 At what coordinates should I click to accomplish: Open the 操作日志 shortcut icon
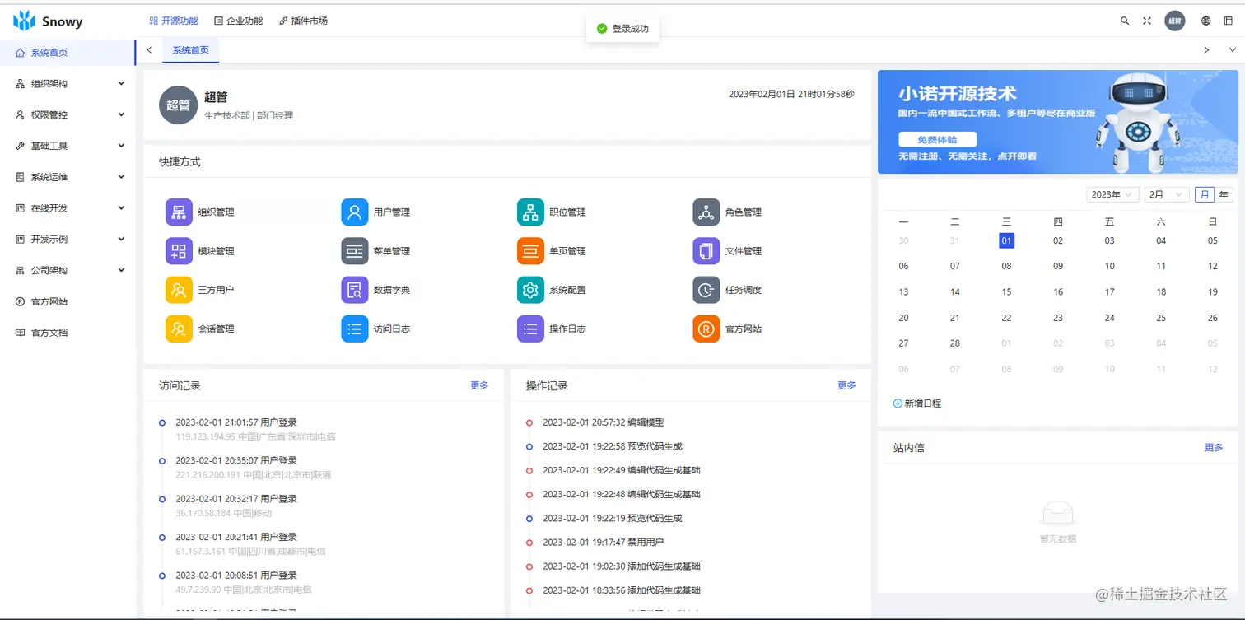(x=530, y=329)
